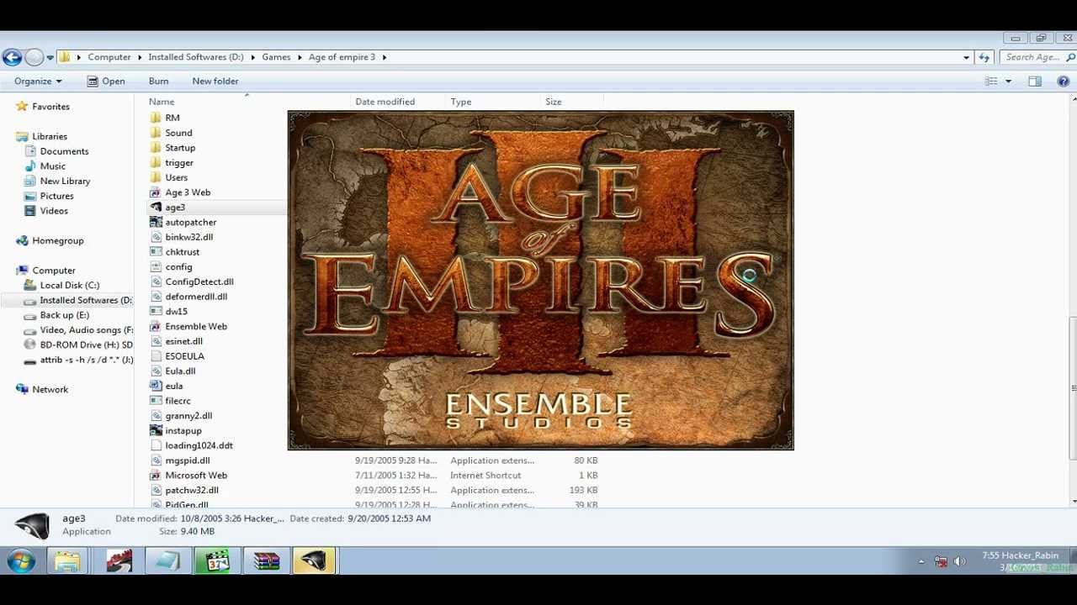Open WinRAR taskbar icon

point(266,561)
